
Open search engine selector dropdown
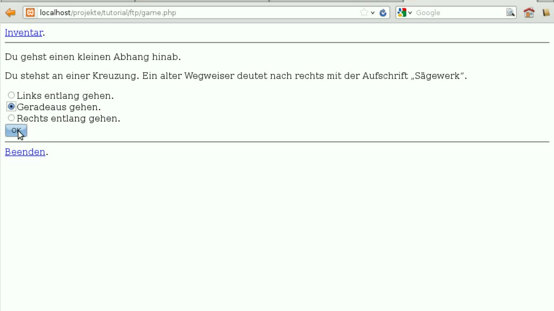click(x=405, y=13)
